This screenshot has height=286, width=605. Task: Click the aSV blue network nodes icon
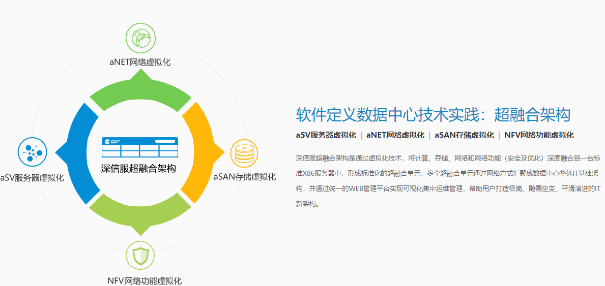pos(32,152)
